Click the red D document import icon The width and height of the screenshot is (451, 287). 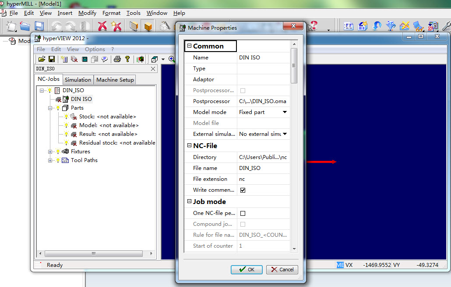point(433,26)
